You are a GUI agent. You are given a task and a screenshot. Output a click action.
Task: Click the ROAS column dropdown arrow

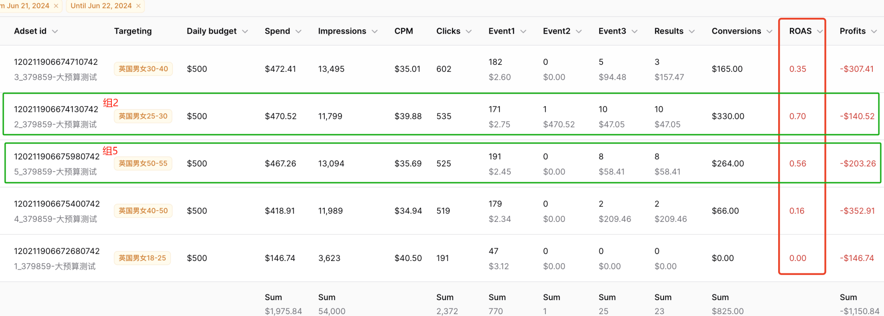click(x=820, y=32)
